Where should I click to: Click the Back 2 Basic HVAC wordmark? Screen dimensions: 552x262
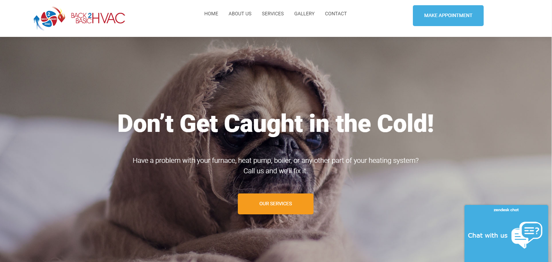pos(98,18)
